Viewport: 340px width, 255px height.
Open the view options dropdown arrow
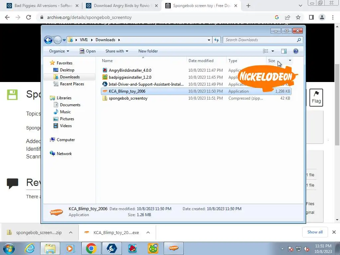click(273, 51)
